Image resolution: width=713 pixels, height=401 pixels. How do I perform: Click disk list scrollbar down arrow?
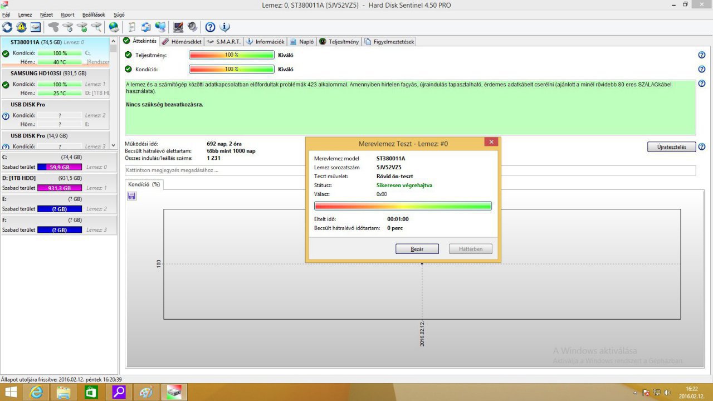pos(114,147)
